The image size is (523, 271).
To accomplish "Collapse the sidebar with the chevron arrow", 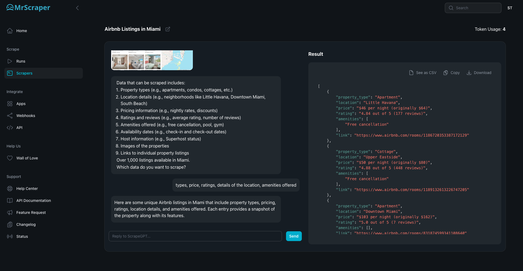I will tap(77, 8).
